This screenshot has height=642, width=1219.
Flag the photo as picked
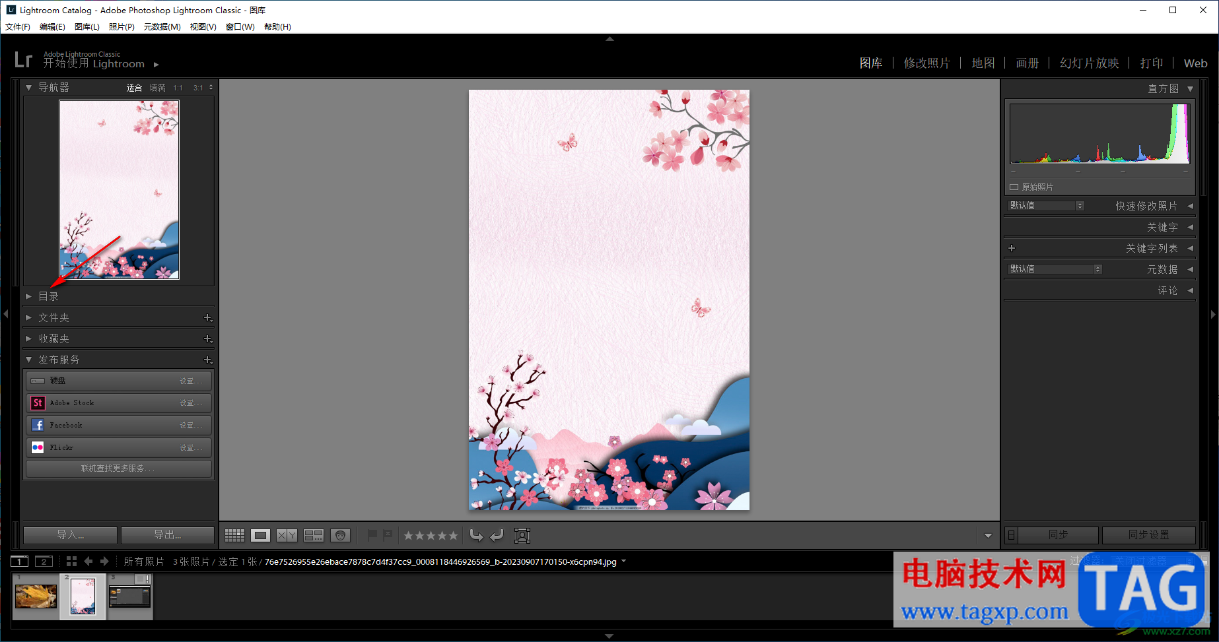tap(372, 535)
